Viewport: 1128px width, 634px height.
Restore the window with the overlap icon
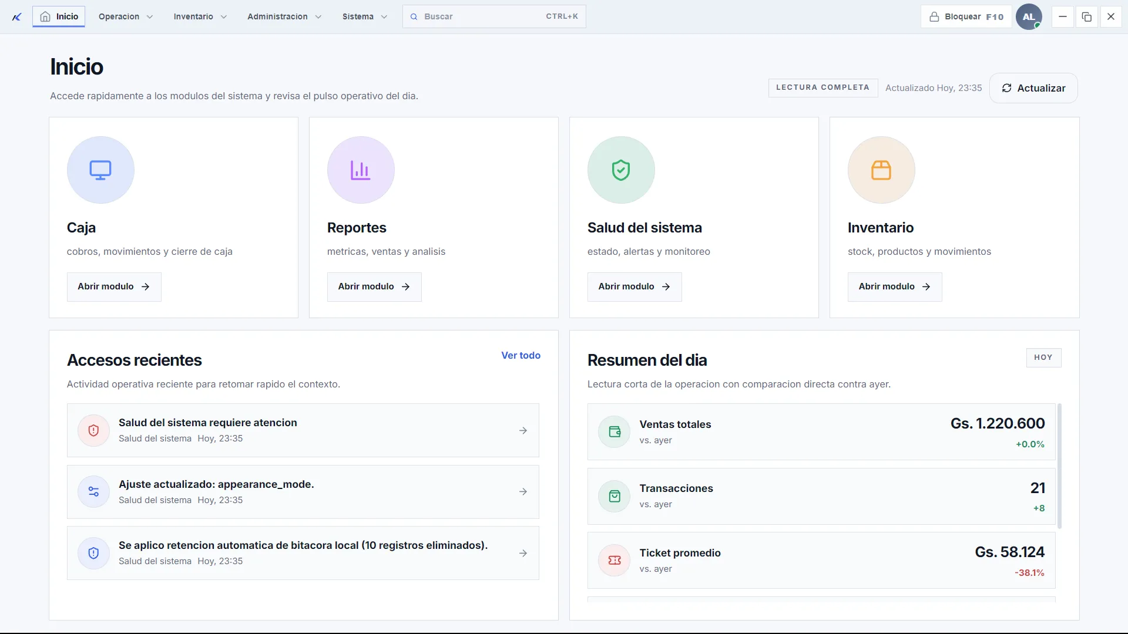point(1087,16)
